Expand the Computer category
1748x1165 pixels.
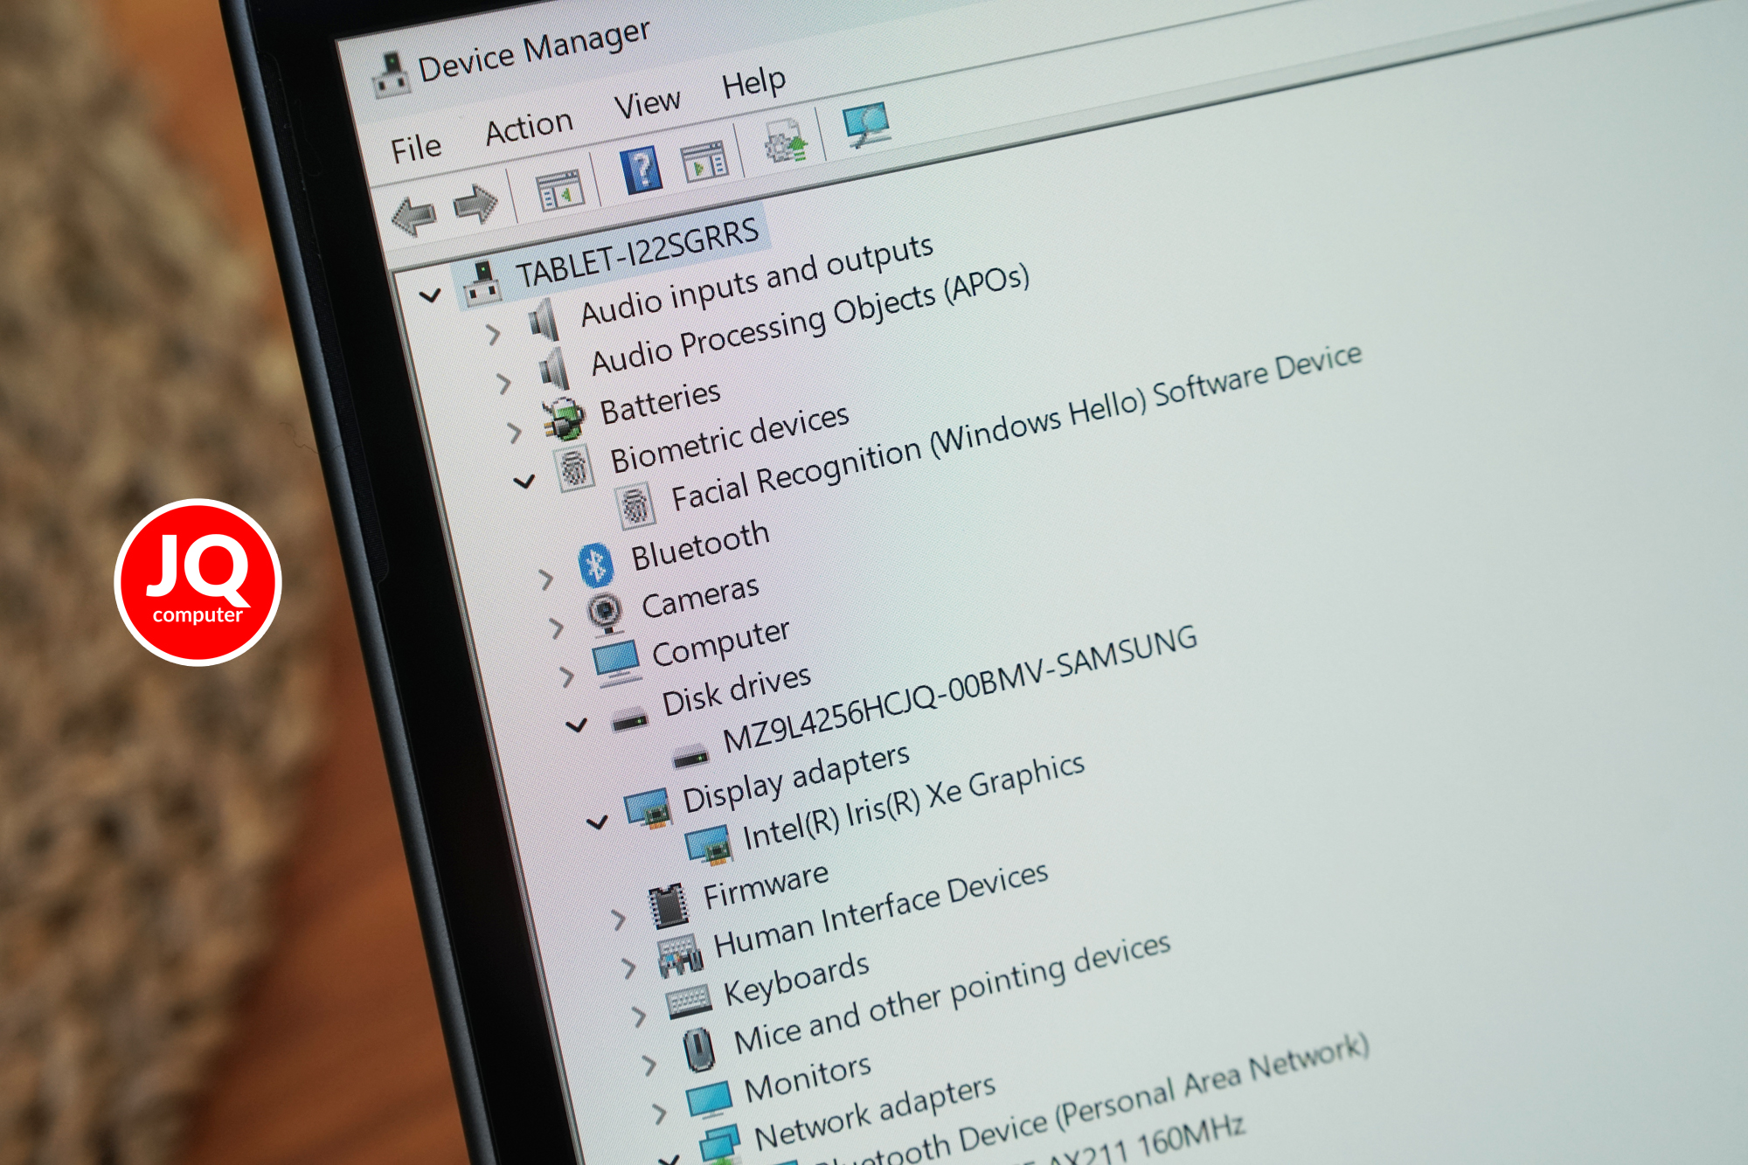(x=567, y=676)
